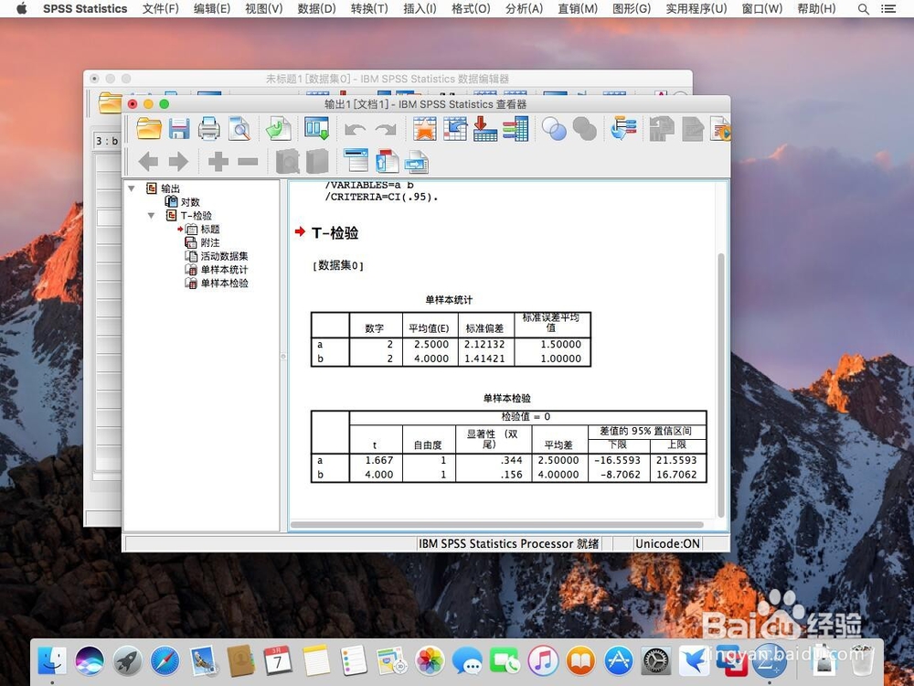Screen dimensions: 914x686
Task: Select 单样本检验 in the outline tree
Action: pos(225,283)
